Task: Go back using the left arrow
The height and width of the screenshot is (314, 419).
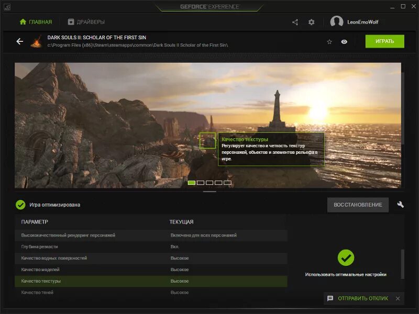Action: [19, 41]
